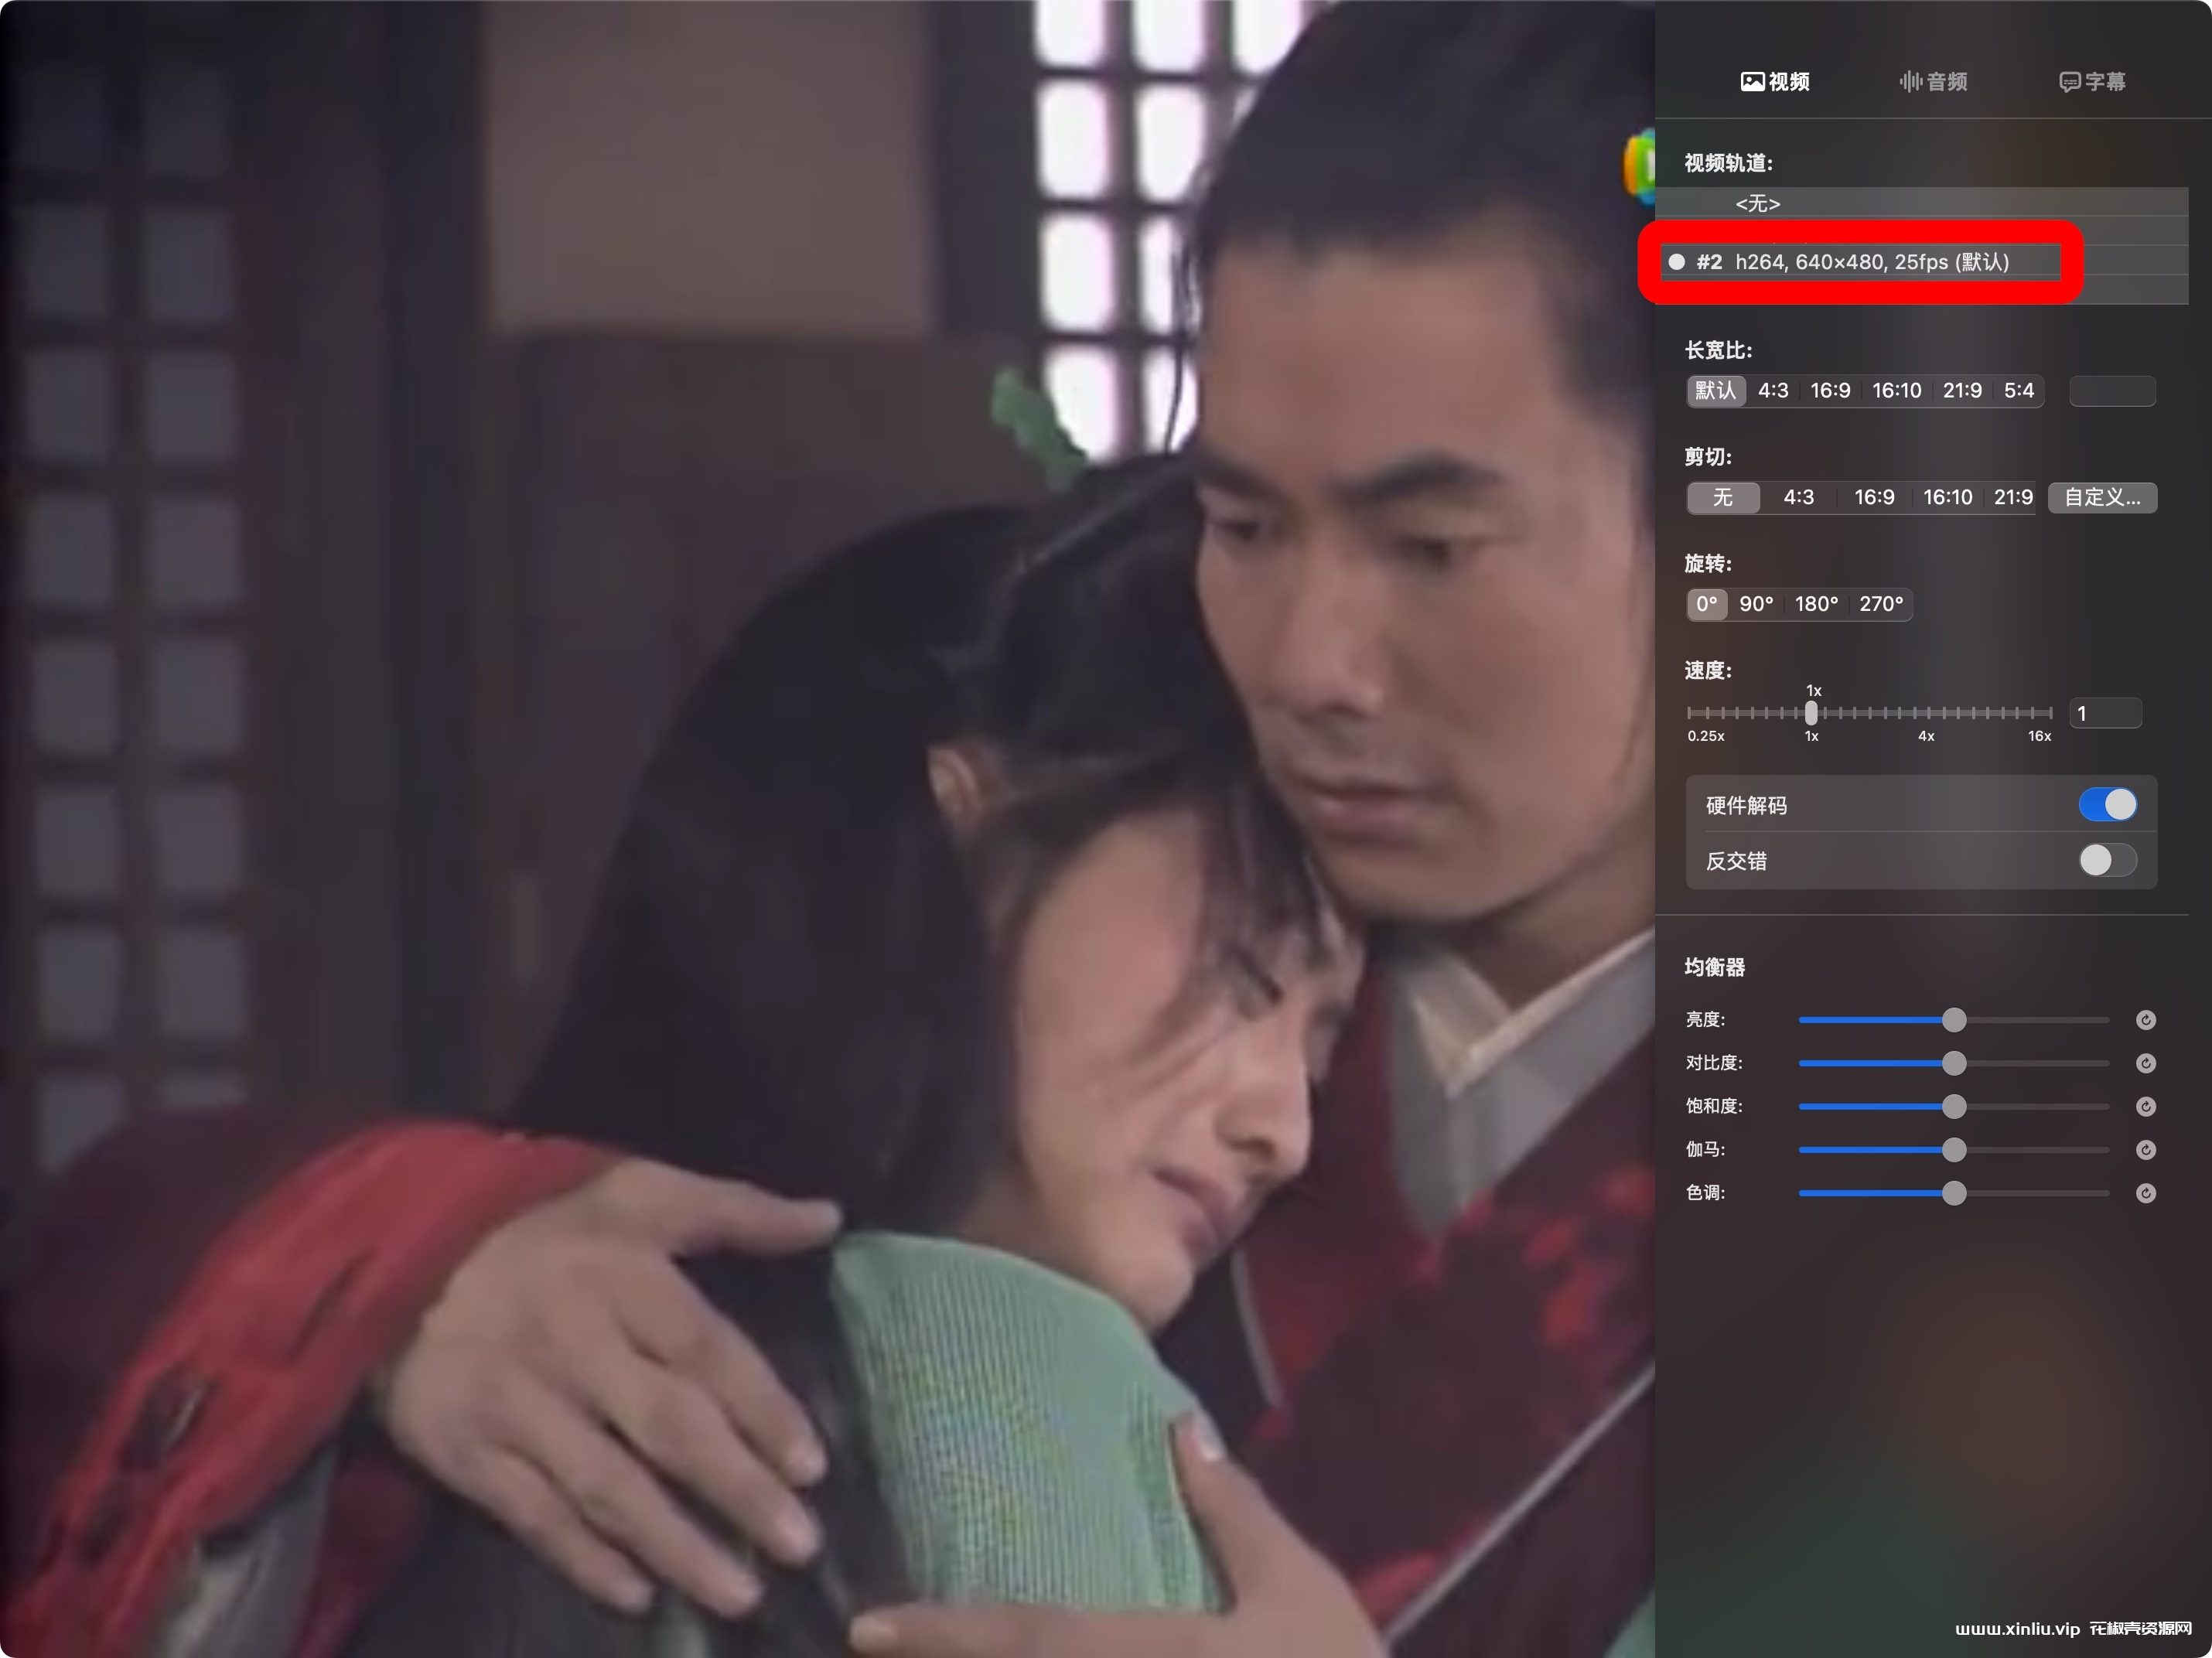Viewport: 2212px width, 1658px height.
Task: Select video track #2 h264 640×480
Action: (1921, 262)
